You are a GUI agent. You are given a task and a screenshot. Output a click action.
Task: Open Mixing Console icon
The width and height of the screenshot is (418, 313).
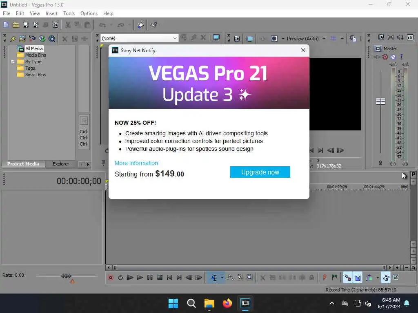(x=410, y=37)
